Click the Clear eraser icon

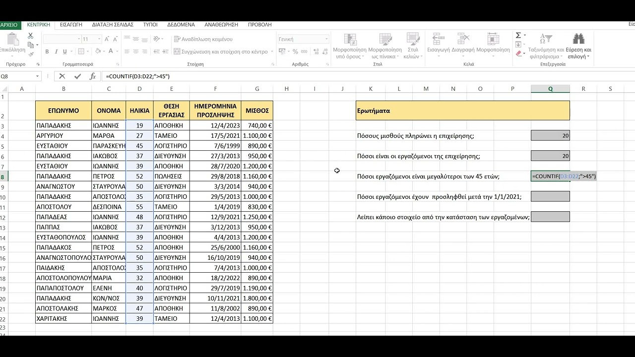tap(518, 54)
